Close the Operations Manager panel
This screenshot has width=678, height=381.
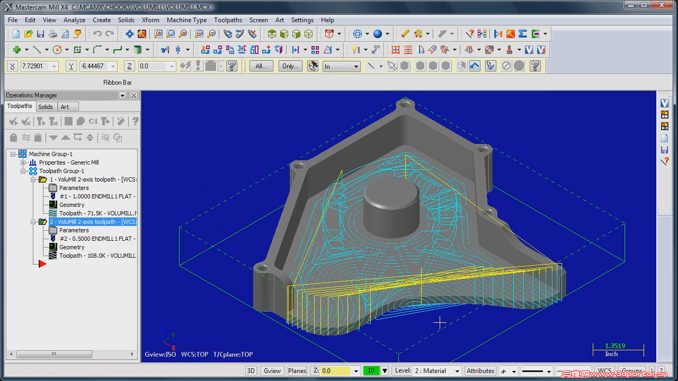tap(133, 95)
